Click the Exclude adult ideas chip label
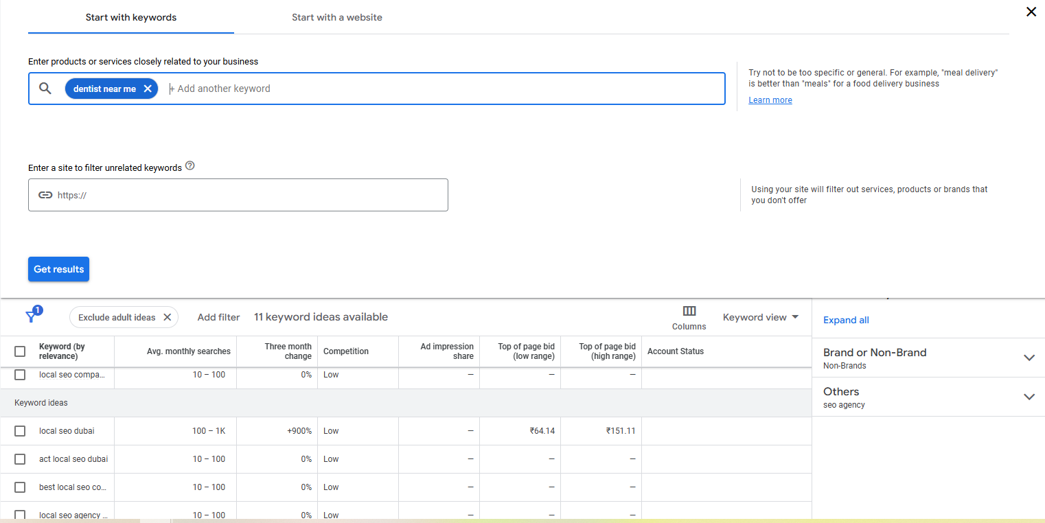Image resolution: width=1045 pixels, height=523 pixels. tap(117, 317)
